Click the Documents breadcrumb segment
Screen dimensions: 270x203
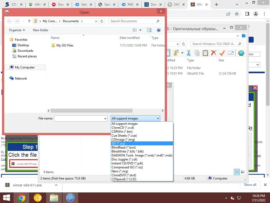[x=71, y=21]
